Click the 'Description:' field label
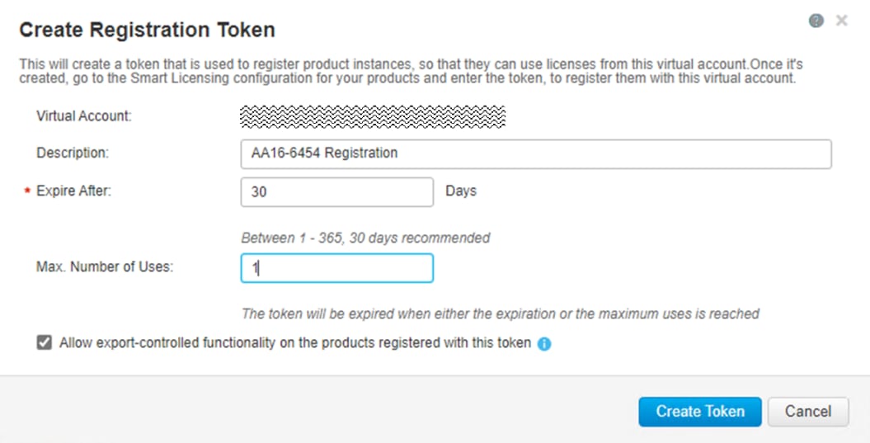Viewport: 870px width, 443px height. pos(73,153)
